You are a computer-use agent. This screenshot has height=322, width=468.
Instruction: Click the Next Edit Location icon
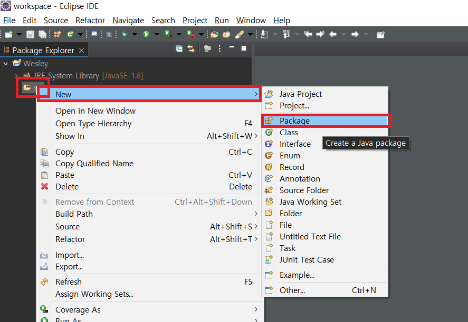click(x=320, y=34)
